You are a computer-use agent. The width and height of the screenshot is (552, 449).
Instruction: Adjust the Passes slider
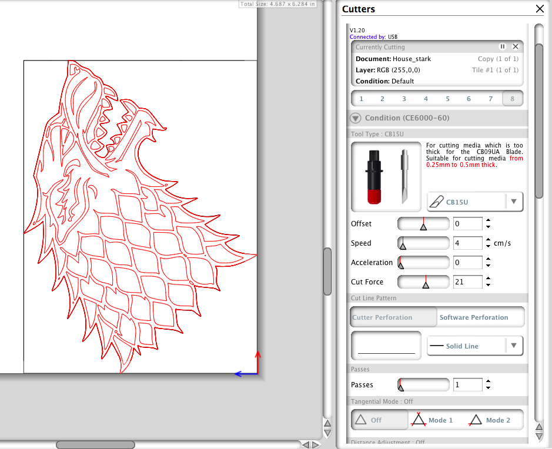point(423,384)
